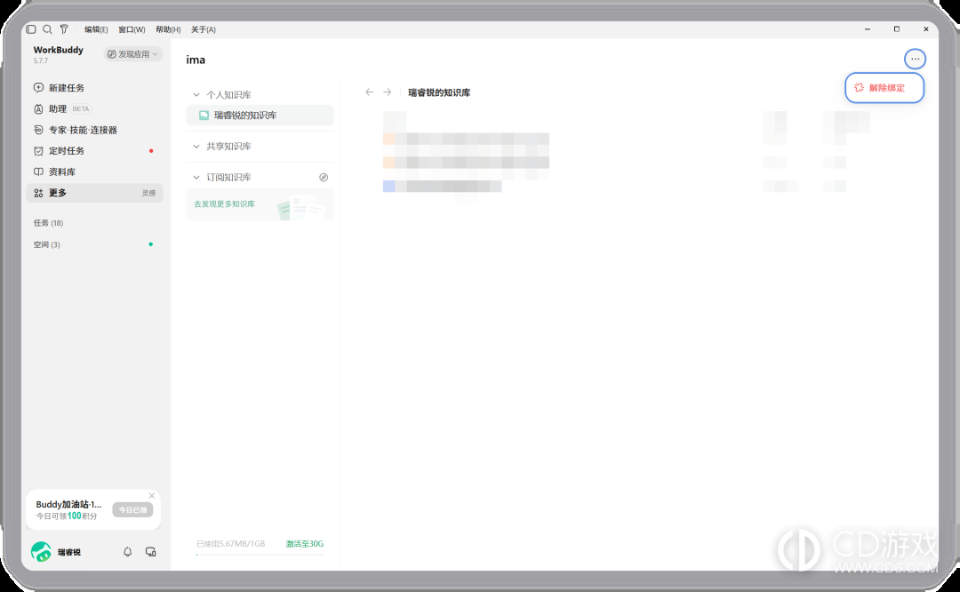Click the 今日已领 button
This screenshot has width=960, height=592.
click(132, 509)
